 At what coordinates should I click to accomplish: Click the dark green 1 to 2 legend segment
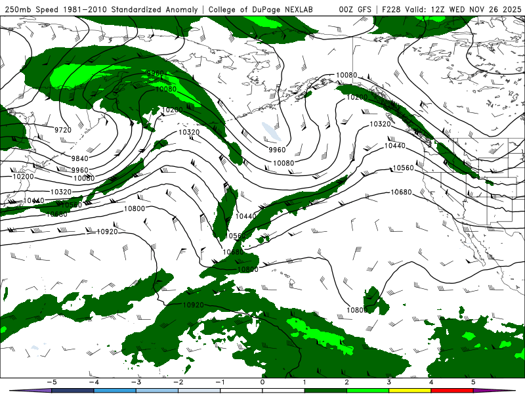pos(325,391)
